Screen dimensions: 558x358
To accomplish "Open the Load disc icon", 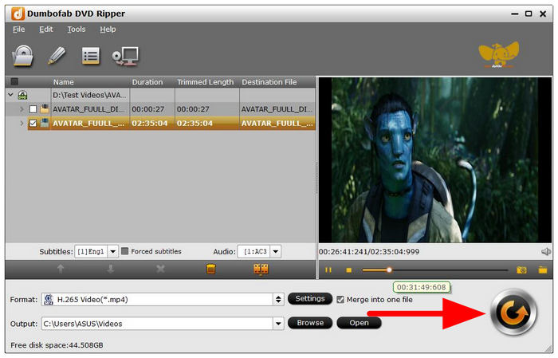I will tap(22, 56).
